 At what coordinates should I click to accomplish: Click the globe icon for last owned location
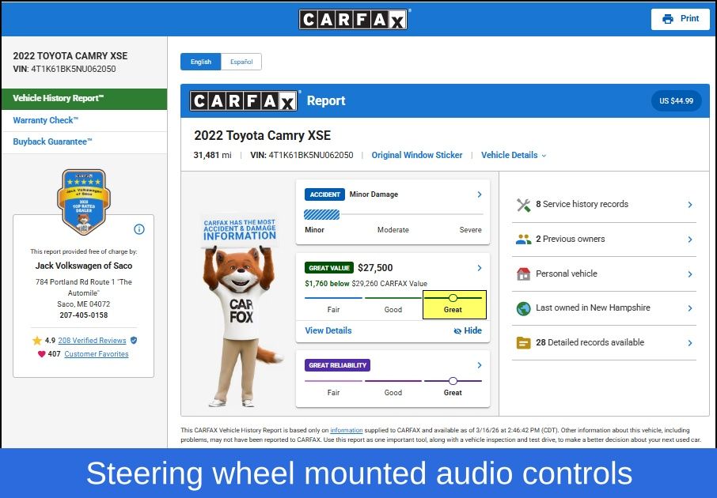(523, 308)
